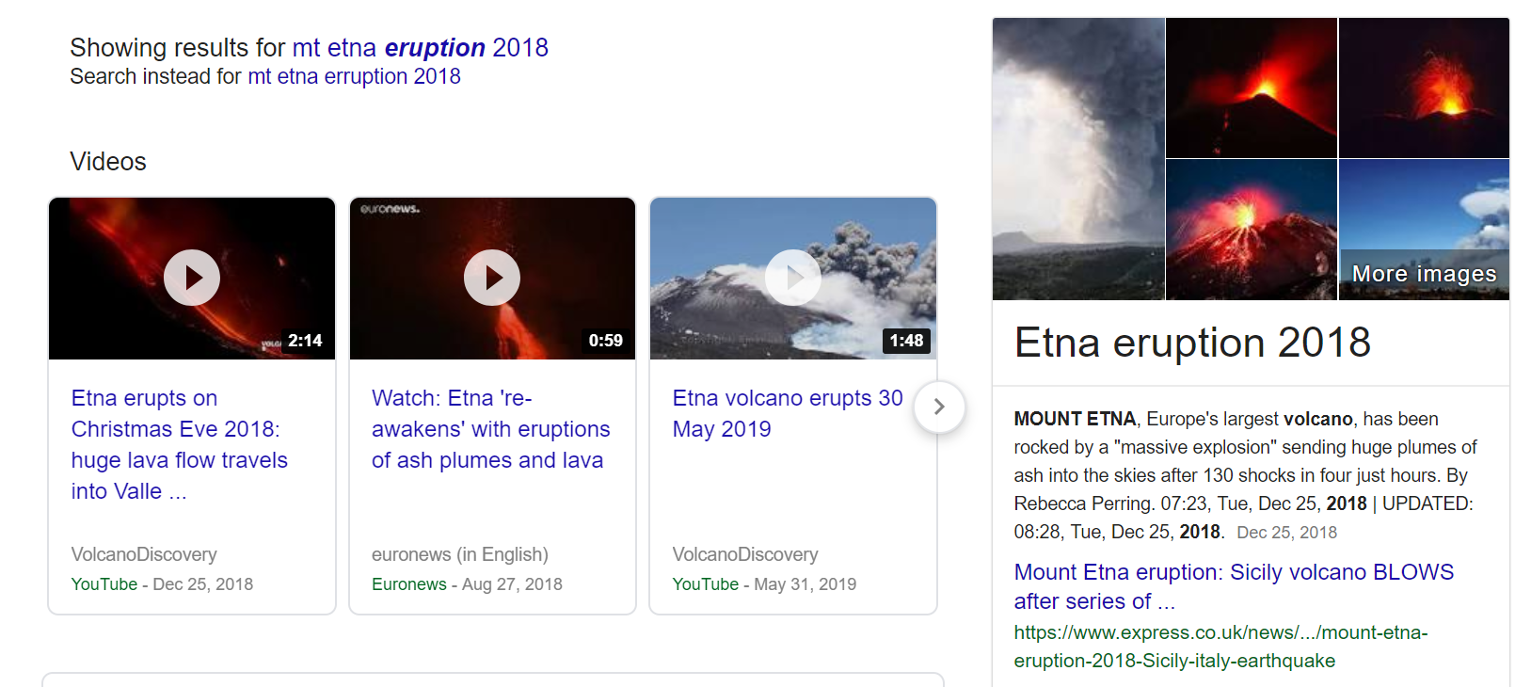The image size is (1531, 687).
Task: Open 'Etna volcano erupts 30 May 2019' link
Action: (787, 413)
